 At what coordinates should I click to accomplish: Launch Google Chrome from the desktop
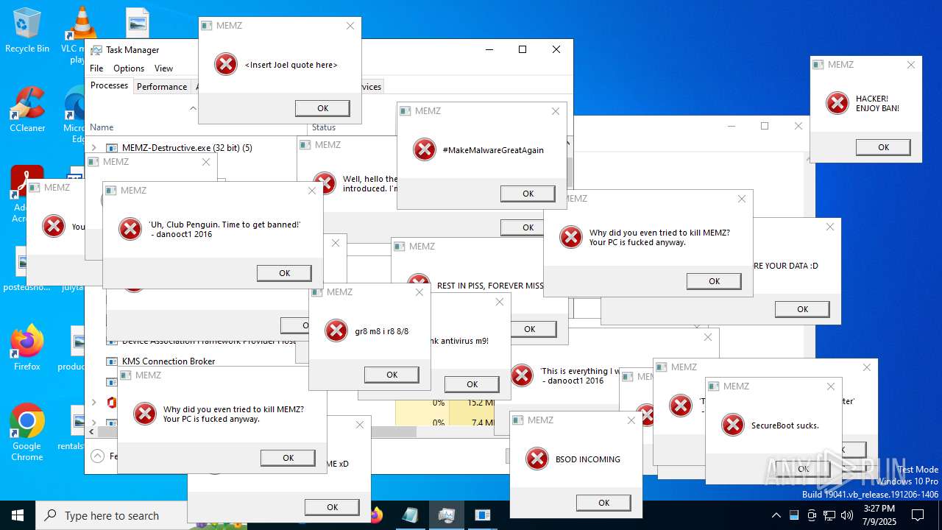27,433
